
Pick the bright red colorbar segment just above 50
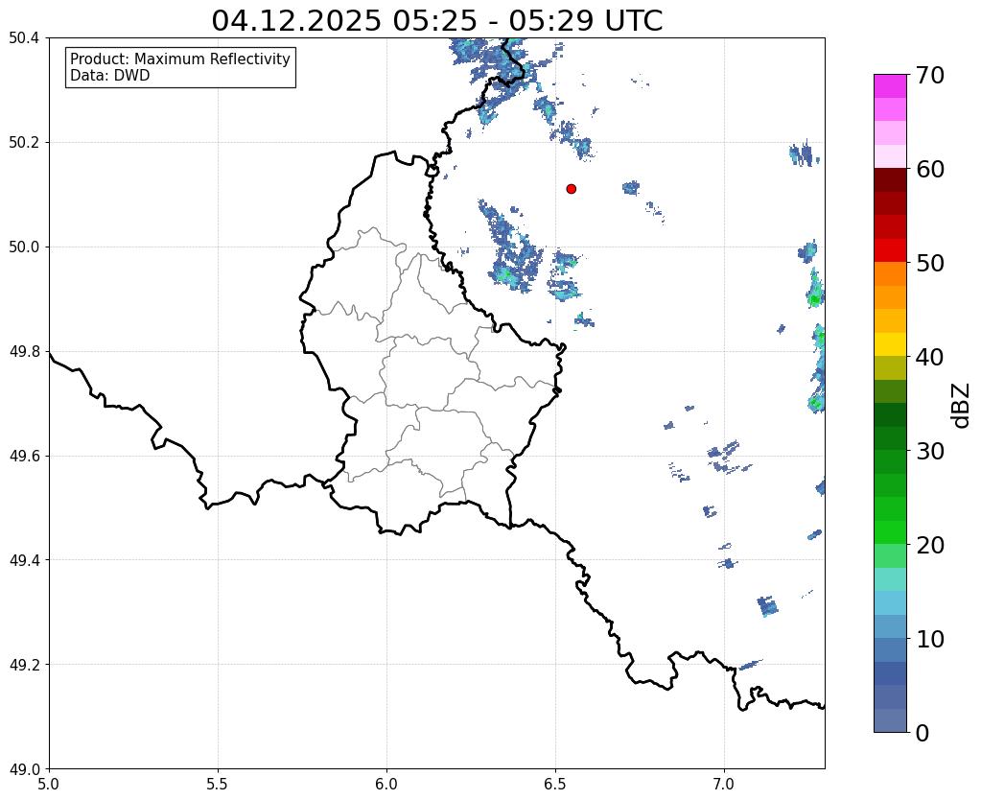(890, 250)
